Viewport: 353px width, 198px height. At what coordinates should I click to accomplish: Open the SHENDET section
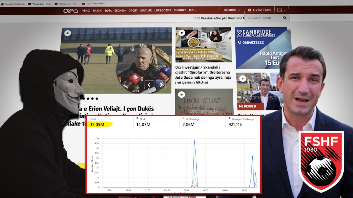(x=180, y=10)
